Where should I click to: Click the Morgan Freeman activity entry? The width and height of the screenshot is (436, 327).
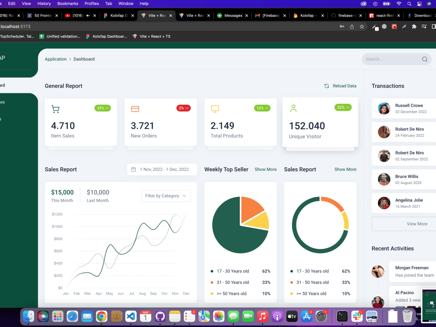[412, 271]
